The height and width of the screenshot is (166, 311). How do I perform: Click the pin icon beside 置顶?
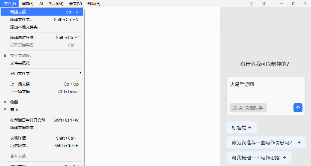click(x=5, y=109)
